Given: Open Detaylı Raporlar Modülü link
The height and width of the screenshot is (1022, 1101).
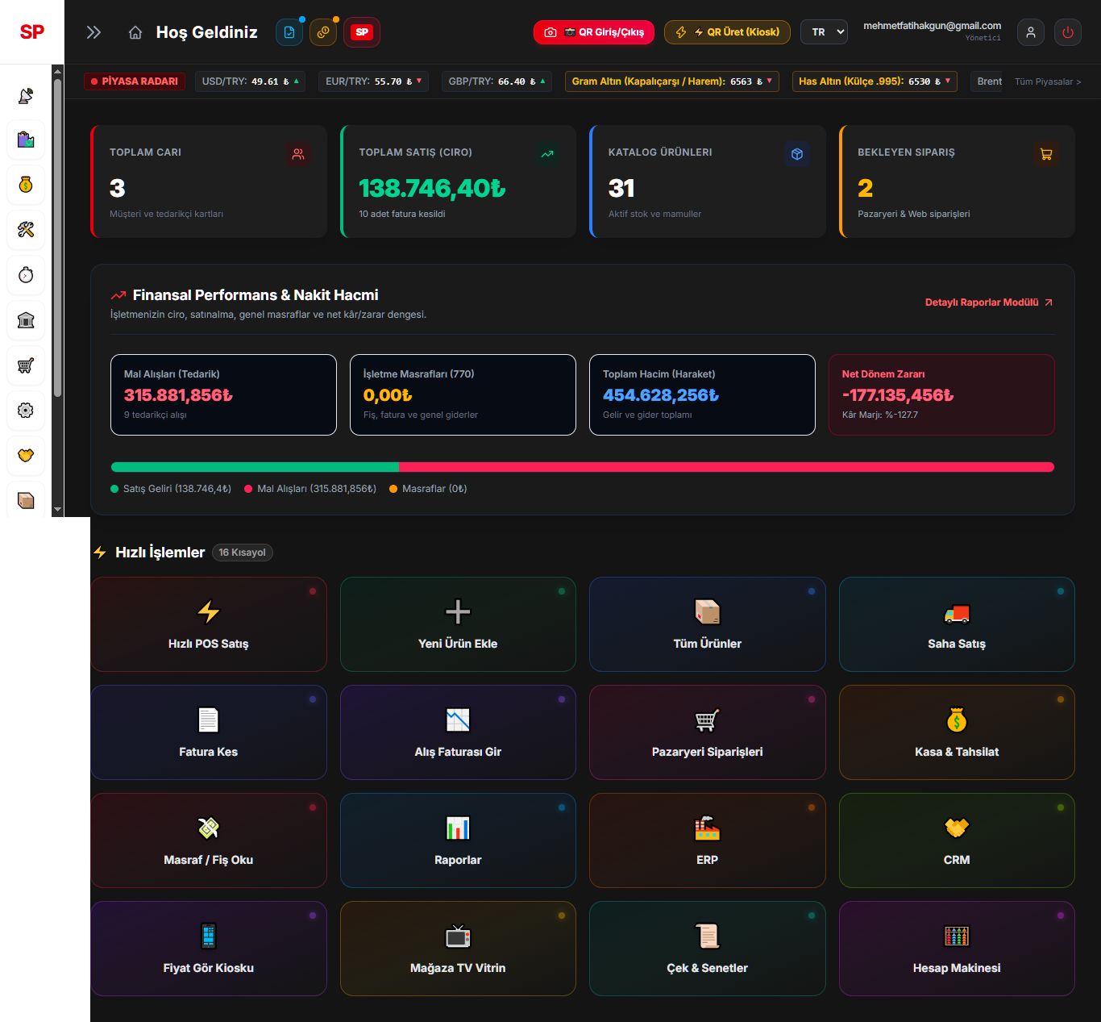Looking at the screenshot, I should [x=989, y=302].
